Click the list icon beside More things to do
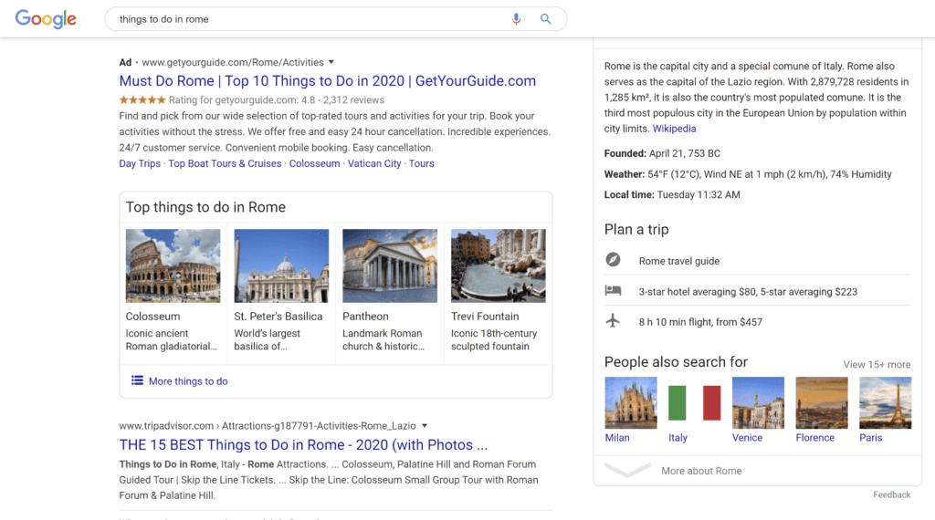Image resolution: width=935 pixels, height=520 pixels. click(137, 380)
